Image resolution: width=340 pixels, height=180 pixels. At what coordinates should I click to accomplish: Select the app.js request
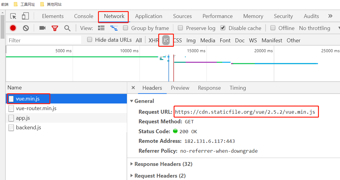tap(66, 118)
